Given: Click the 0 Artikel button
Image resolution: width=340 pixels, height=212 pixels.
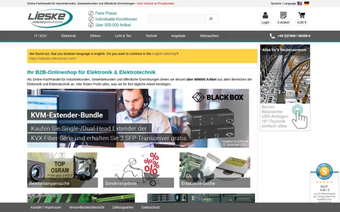Looking at the screenshot, I should coord(283,23).
